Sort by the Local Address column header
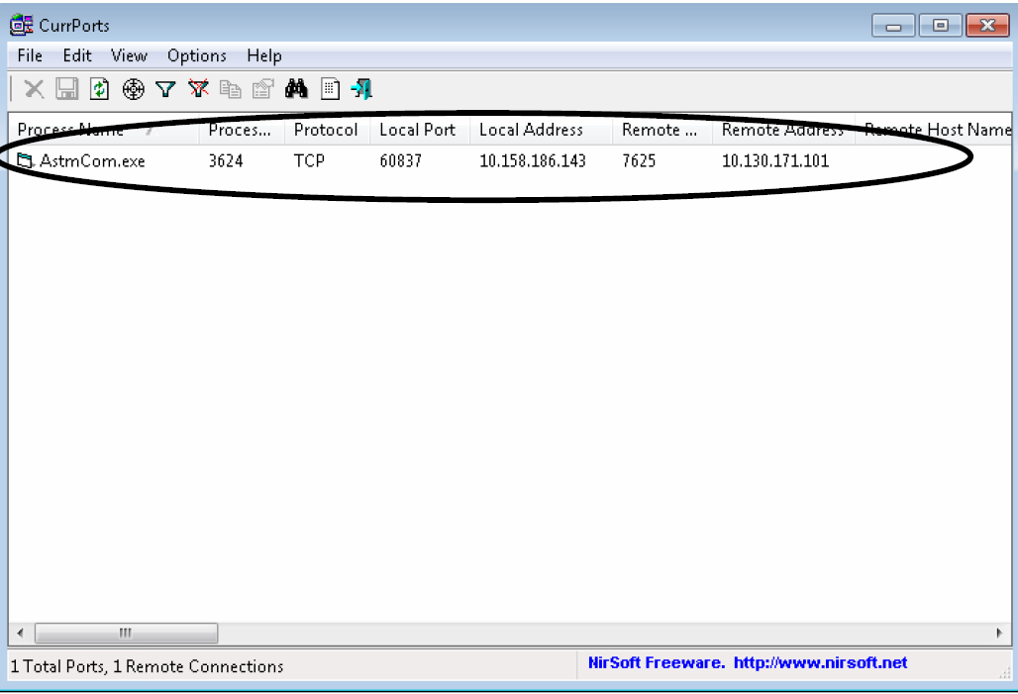This screenshot has width=1018, height=694. coord(541,130)
